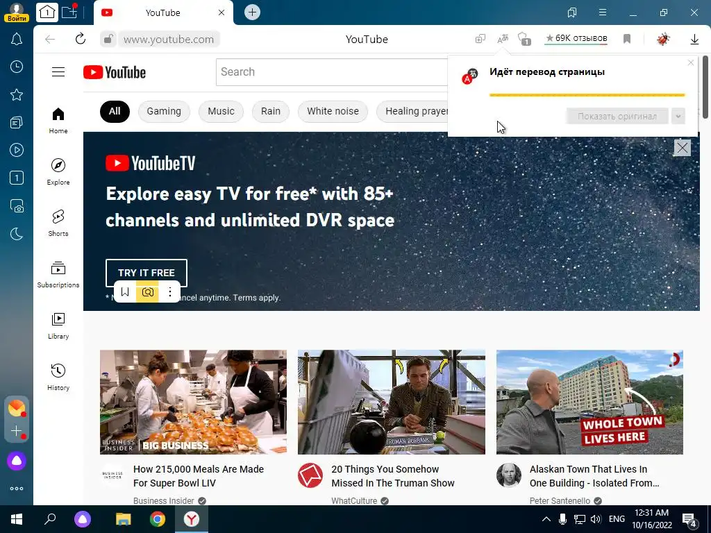Open the Windows Start menu

[17, 519]
